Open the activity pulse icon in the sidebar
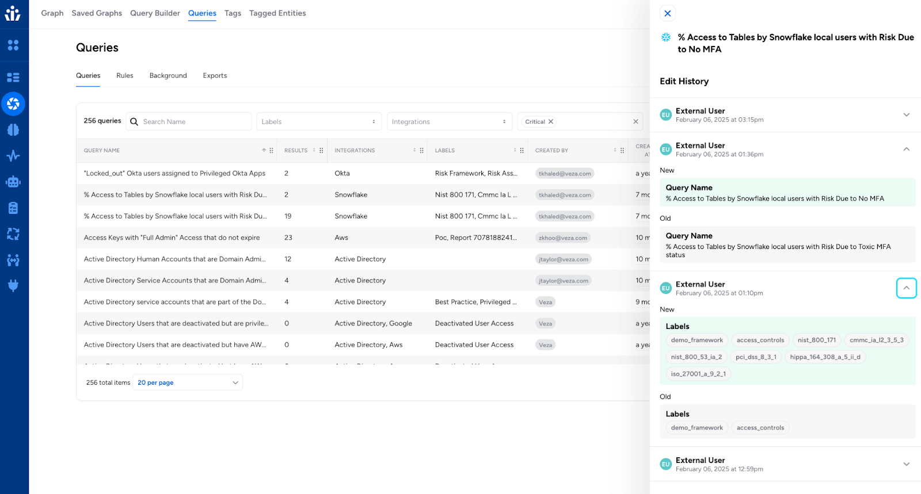Screen dimensions: 921x494 [13, 156]
